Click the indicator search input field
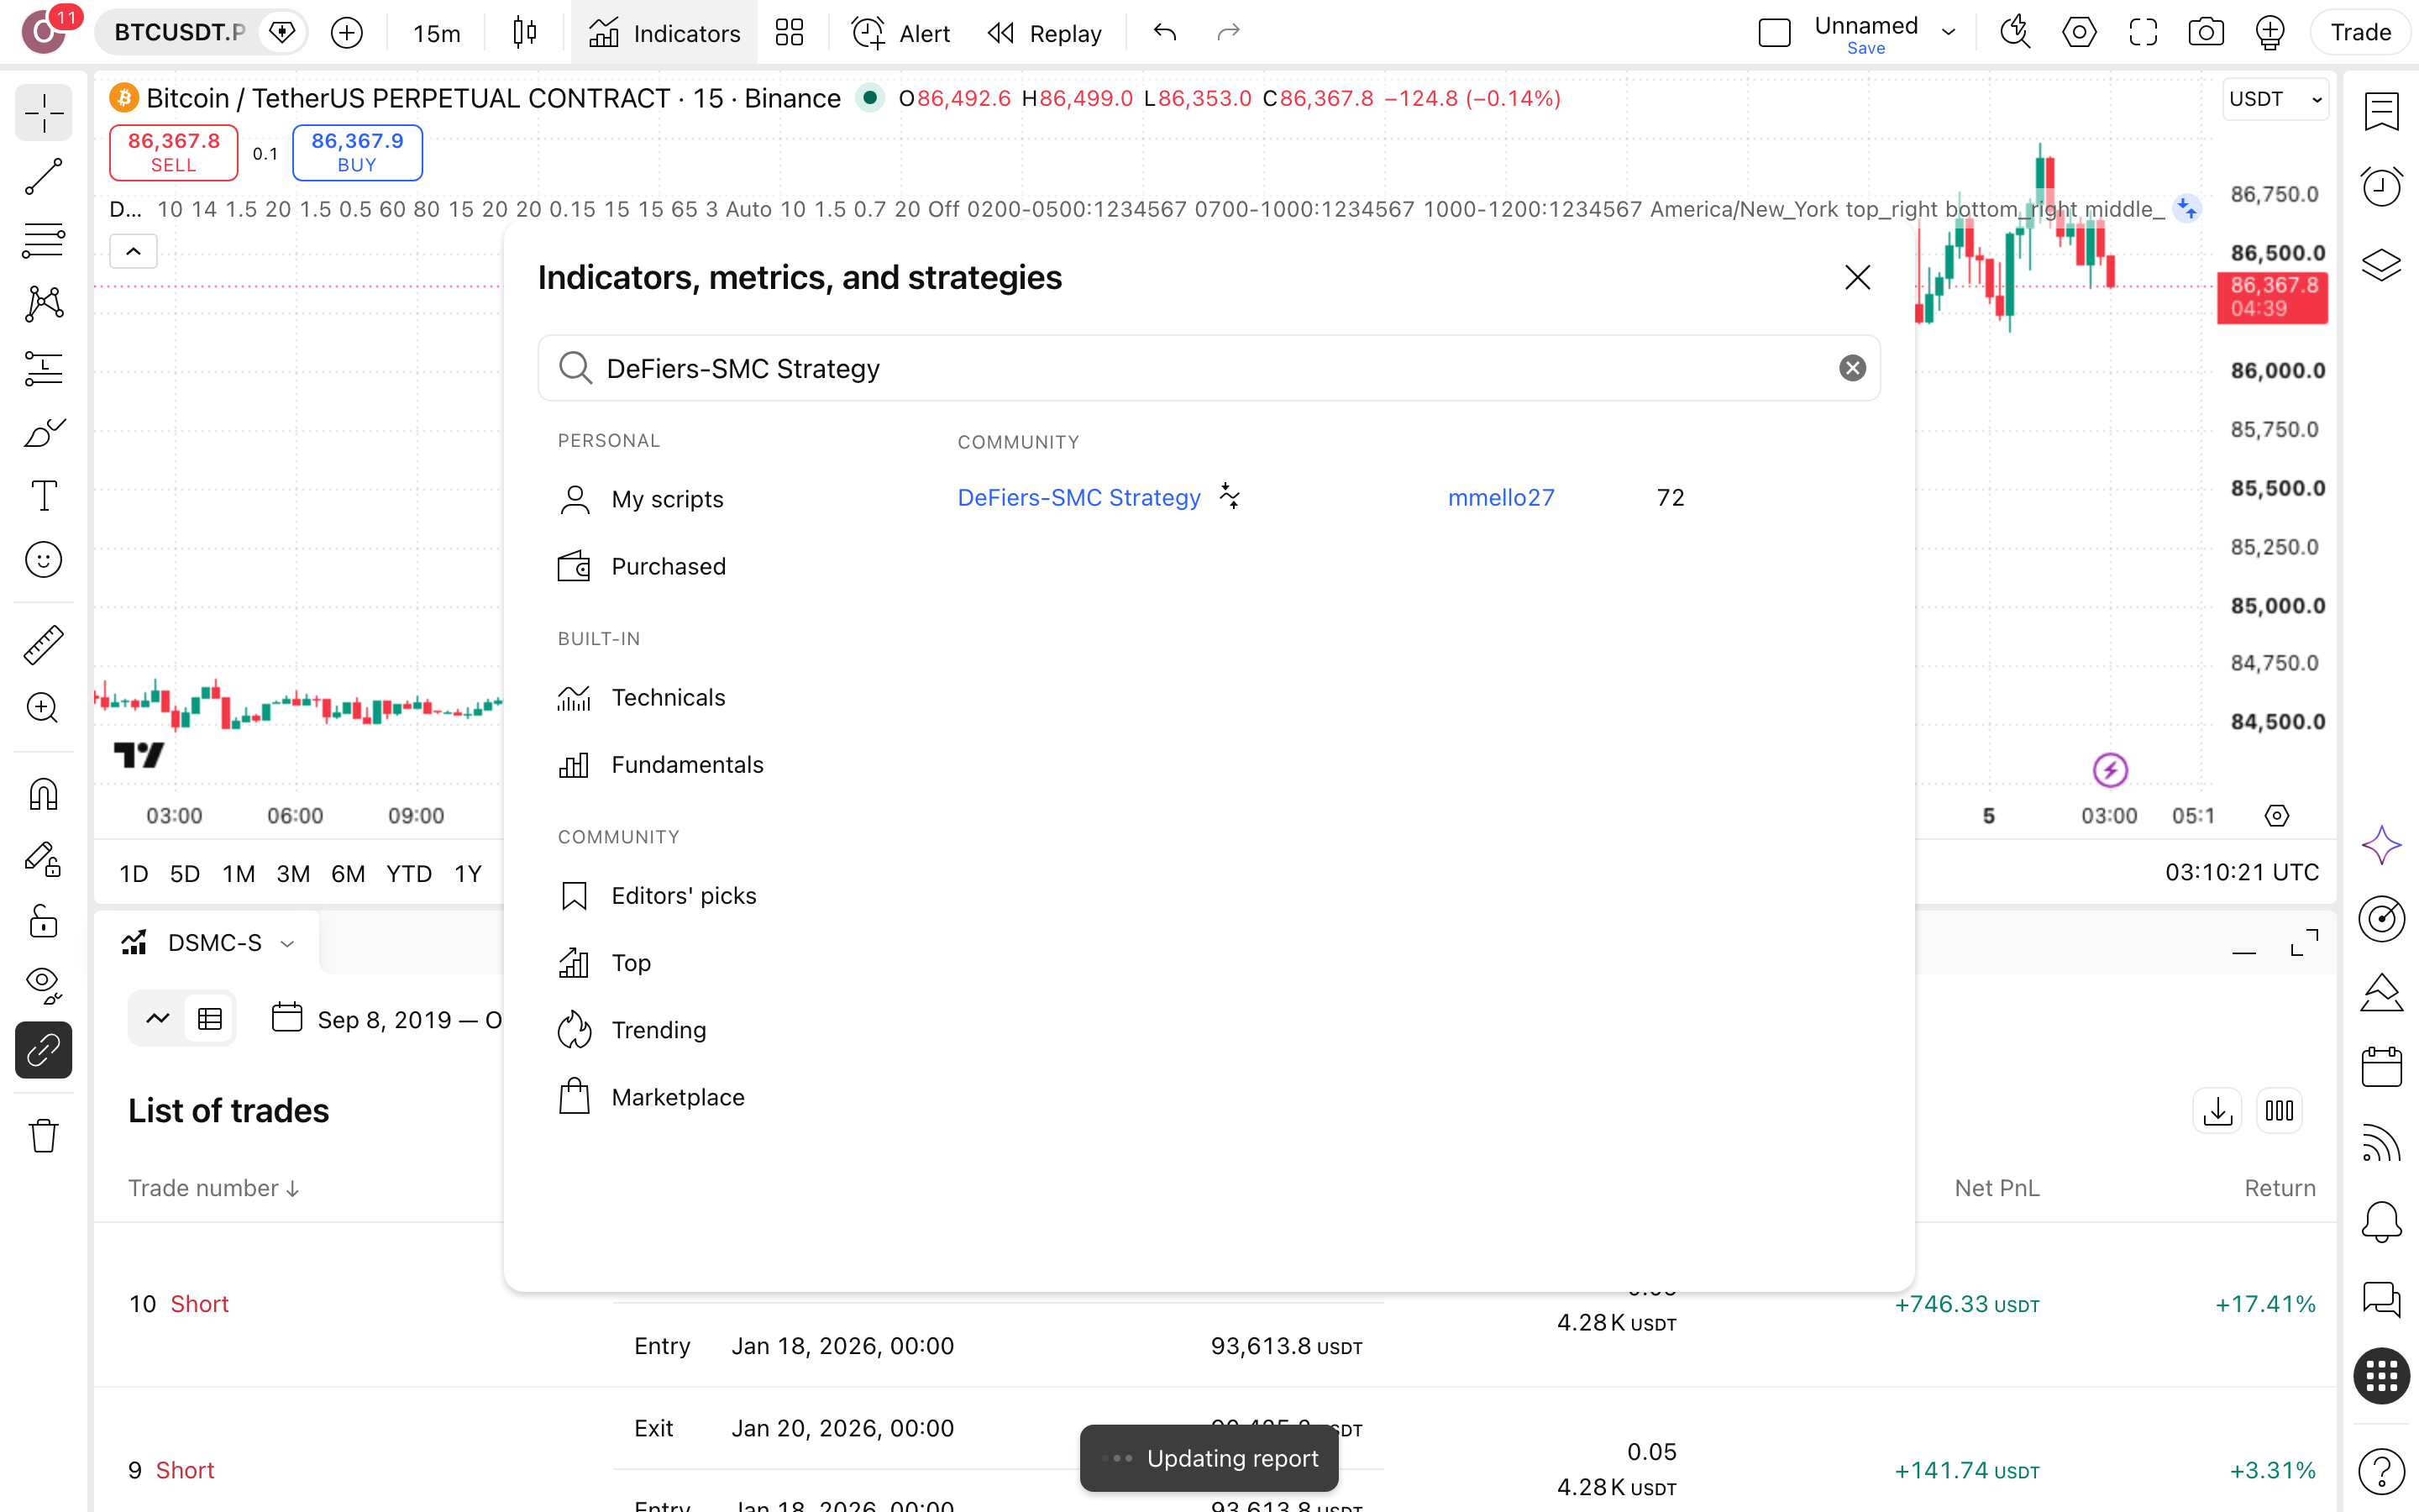The image size is (2419, 1512). coord(1209,369)
